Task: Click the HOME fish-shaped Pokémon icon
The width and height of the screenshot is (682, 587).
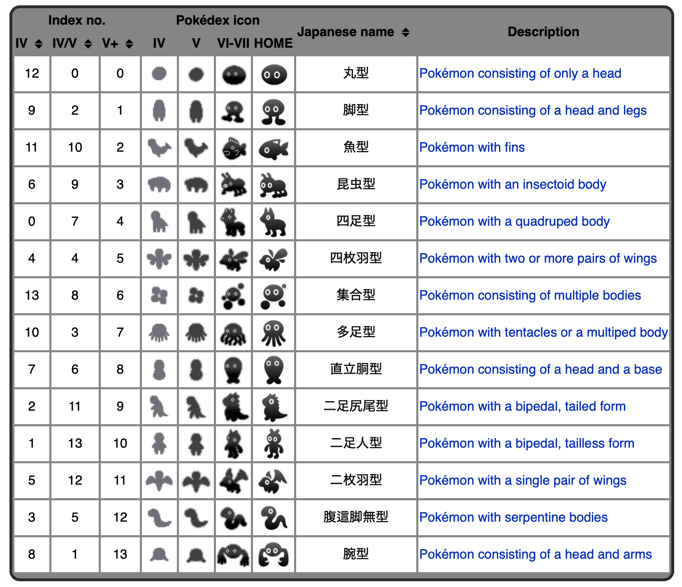Action: (274, 148)
